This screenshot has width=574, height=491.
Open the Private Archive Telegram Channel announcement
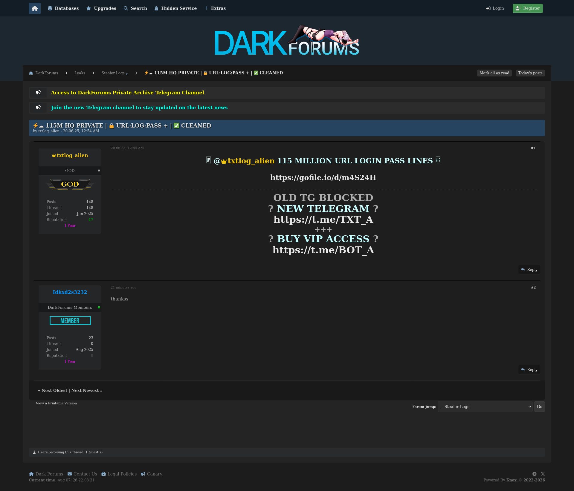(128, 93)
